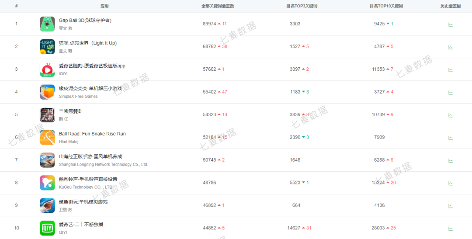Click TOP3 keyword value 5523
This screenshot has width=472, height=239.
(x=295, y=183)
